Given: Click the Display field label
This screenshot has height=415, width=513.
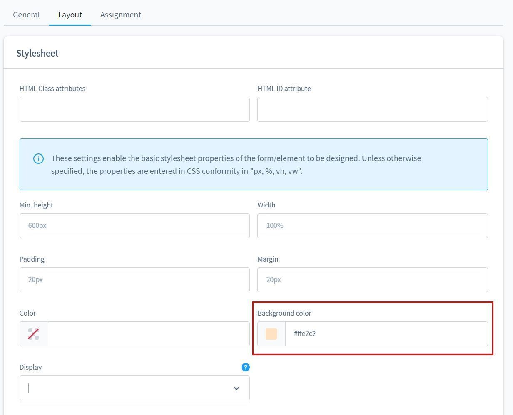Looking at the screenshot, I should 30,367.
